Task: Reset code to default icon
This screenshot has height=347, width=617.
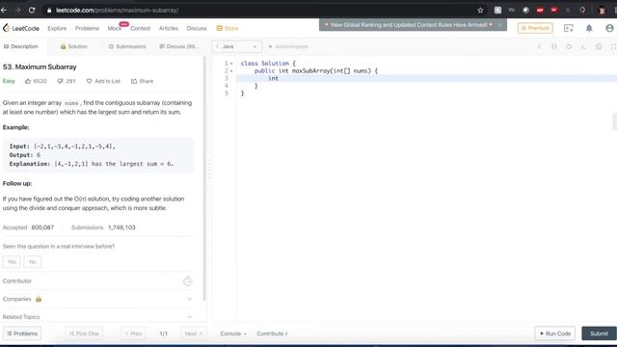Action: tap(569, 46)
